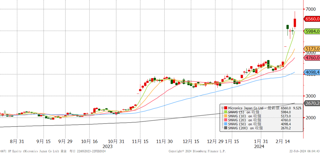The height and width of the screenshot is (153, 320).
Task: Click the orange SMAVG (10) legend swatch
Action: [x=225, y=116]
